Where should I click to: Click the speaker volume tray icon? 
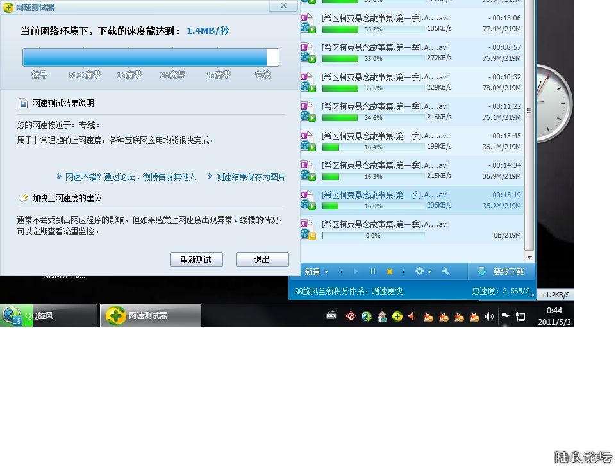tap(490, 316)
